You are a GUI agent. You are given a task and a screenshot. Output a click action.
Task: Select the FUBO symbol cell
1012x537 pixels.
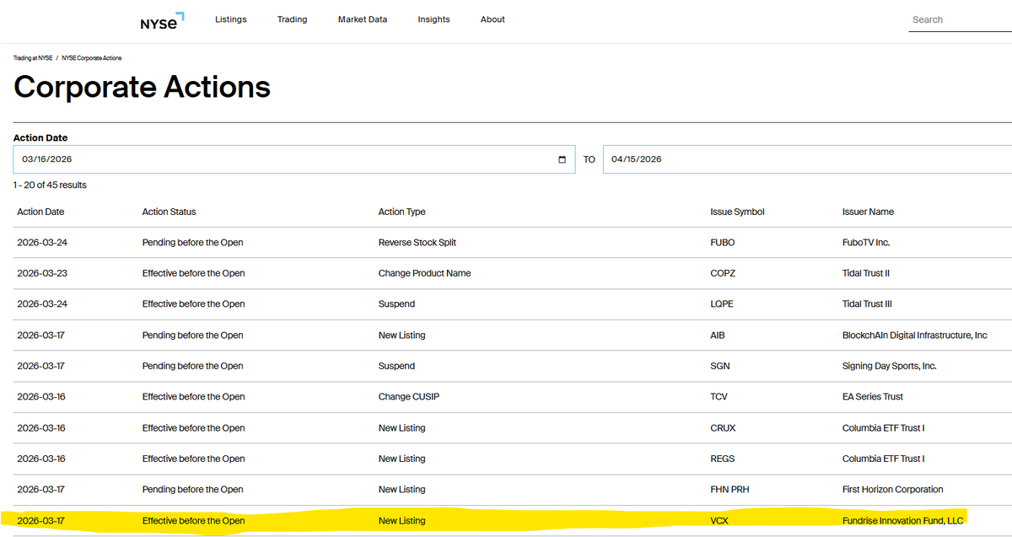(x=723, y=243)
